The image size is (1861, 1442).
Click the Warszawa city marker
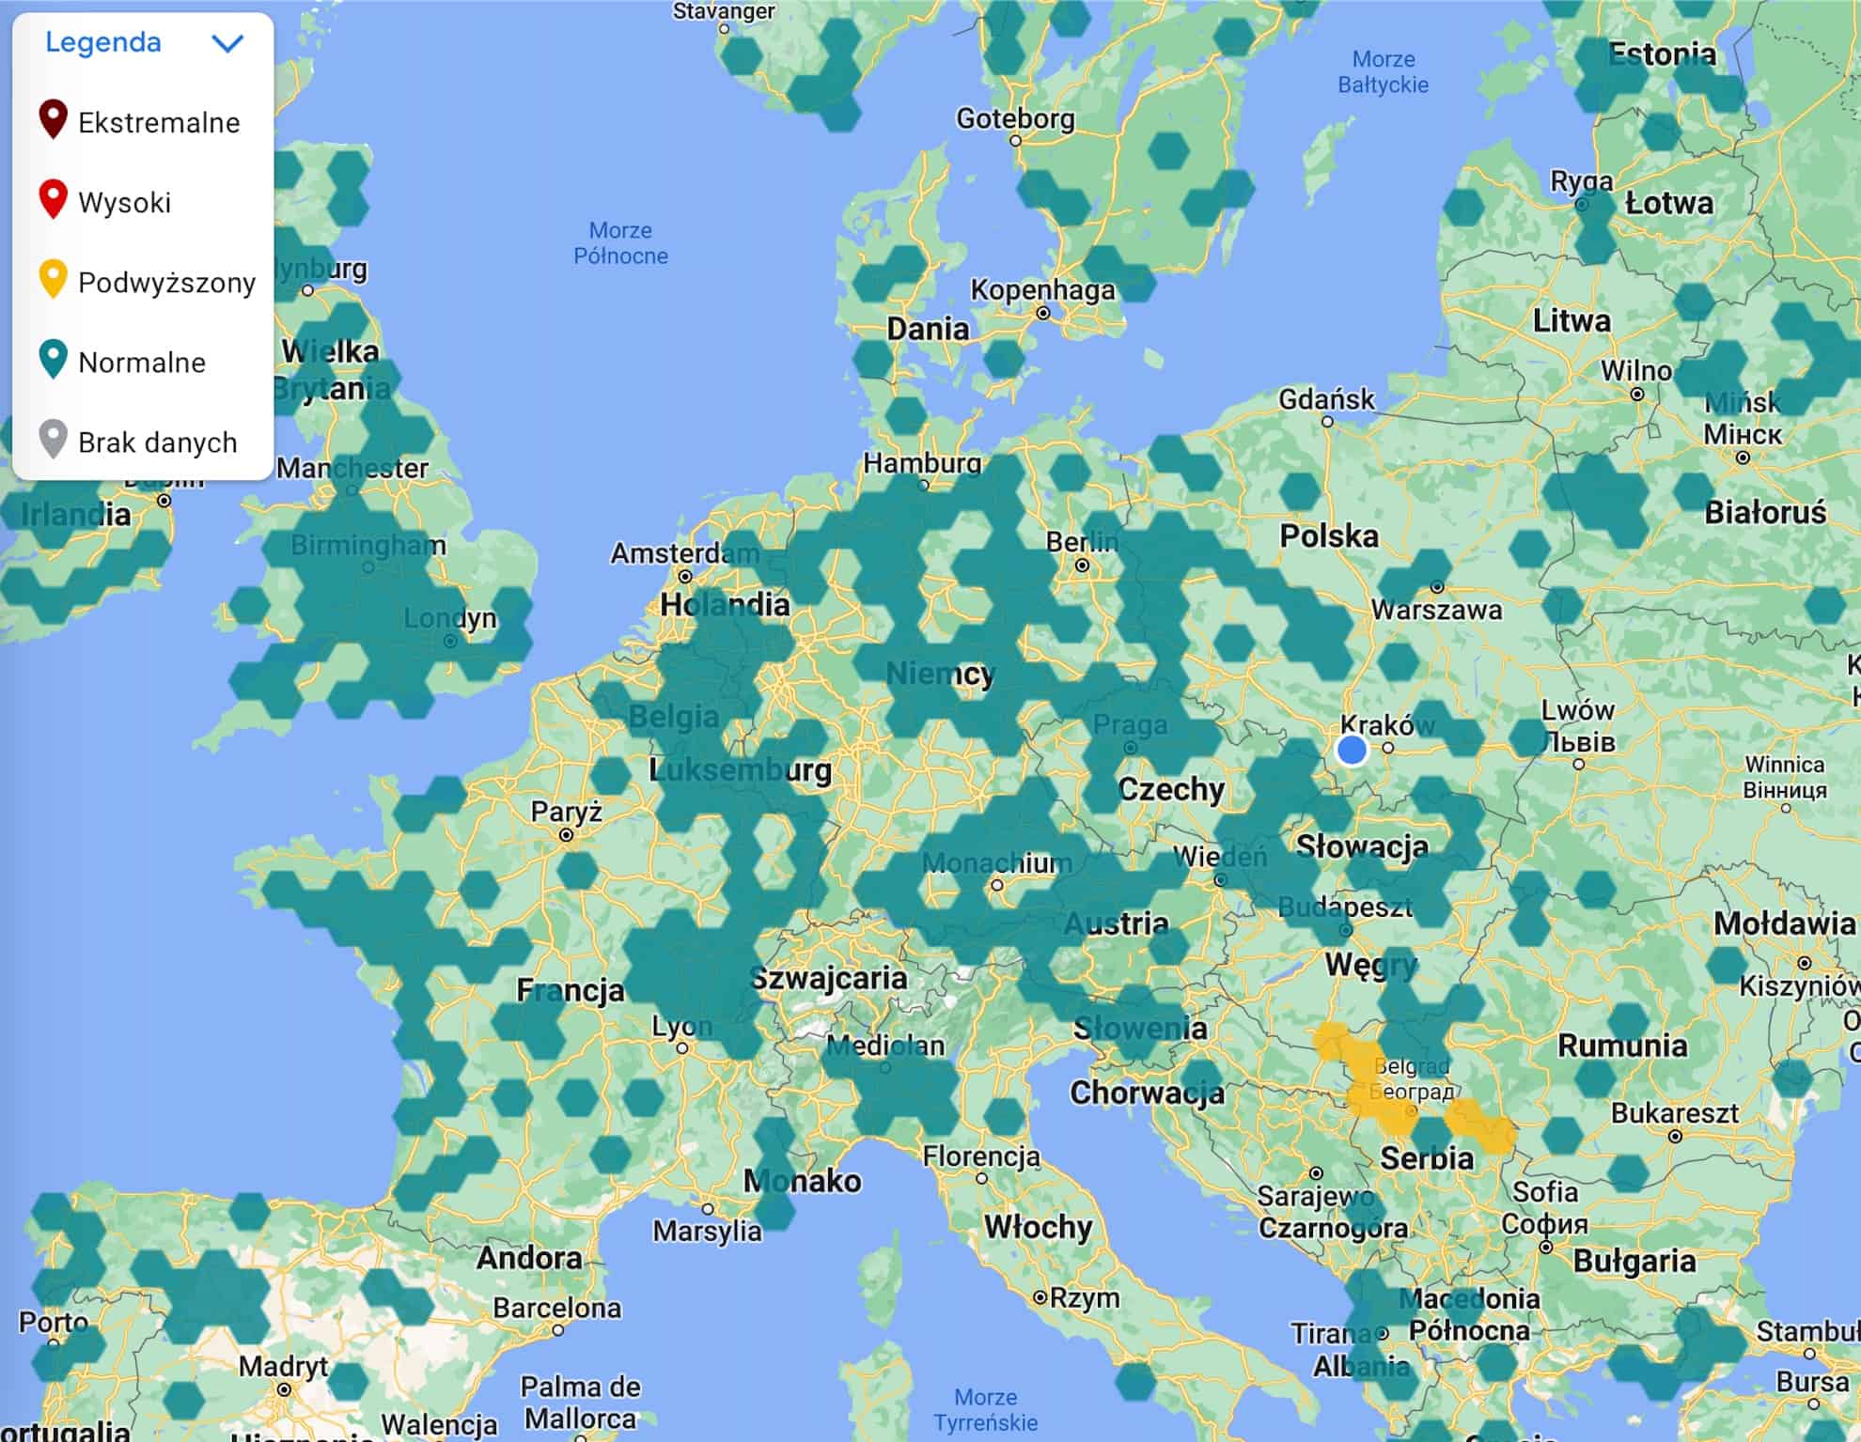[x=1437, y=587]
